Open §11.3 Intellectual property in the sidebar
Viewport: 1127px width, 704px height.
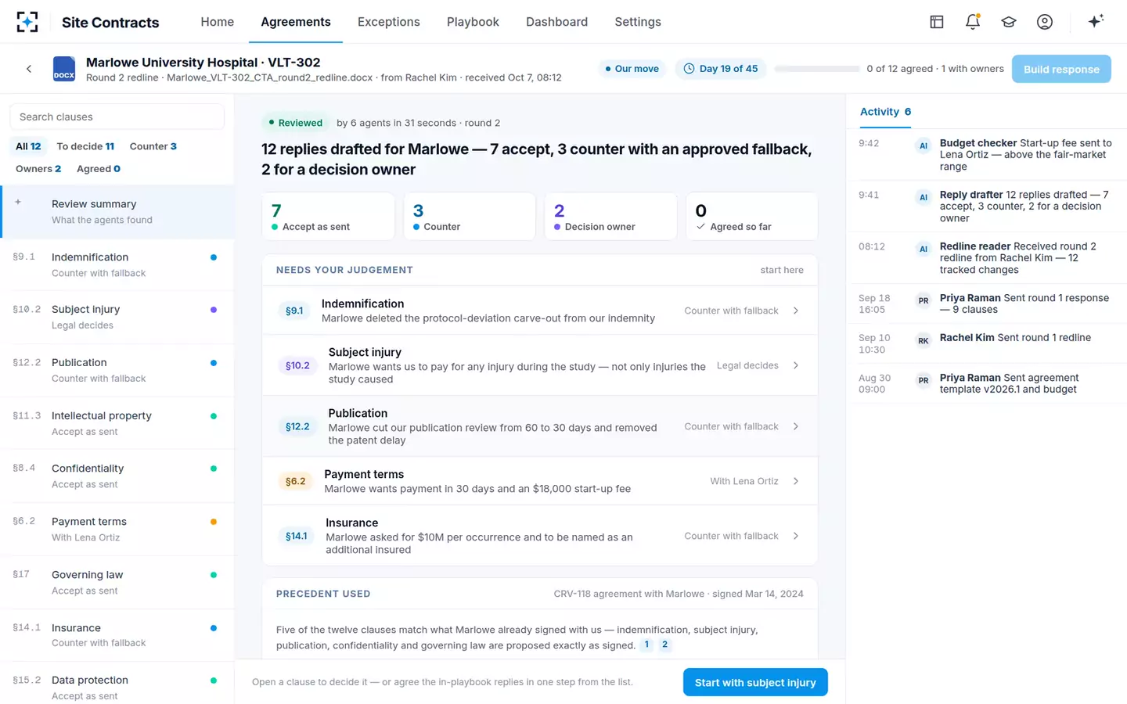pos(117,423)
